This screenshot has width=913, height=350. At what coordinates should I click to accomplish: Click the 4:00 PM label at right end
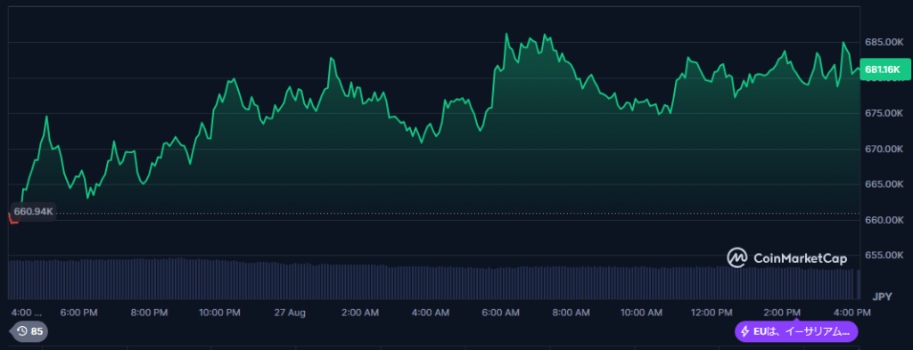click(851, 313)
